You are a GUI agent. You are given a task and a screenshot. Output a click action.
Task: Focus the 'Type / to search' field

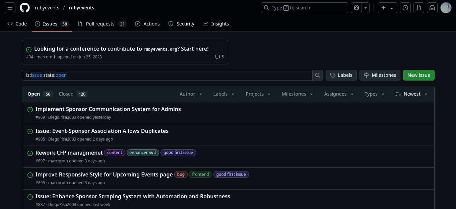305,8
